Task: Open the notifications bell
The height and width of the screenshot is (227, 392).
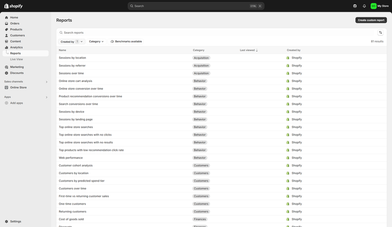Action: [364, 6]
